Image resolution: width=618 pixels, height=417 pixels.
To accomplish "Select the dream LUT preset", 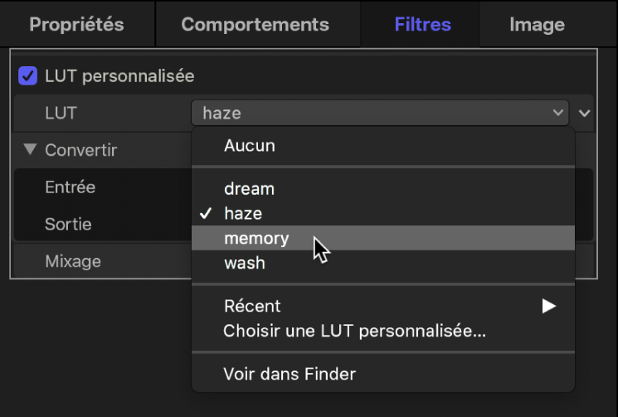I will (x=249, y=189).
